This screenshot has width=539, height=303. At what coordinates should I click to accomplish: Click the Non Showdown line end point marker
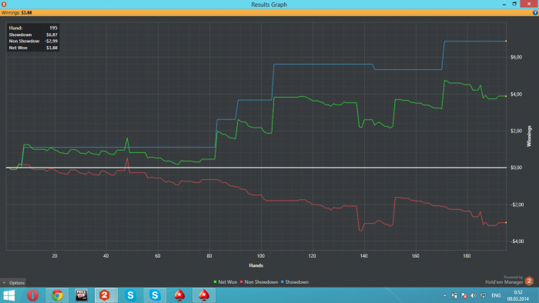pos(506,223)
